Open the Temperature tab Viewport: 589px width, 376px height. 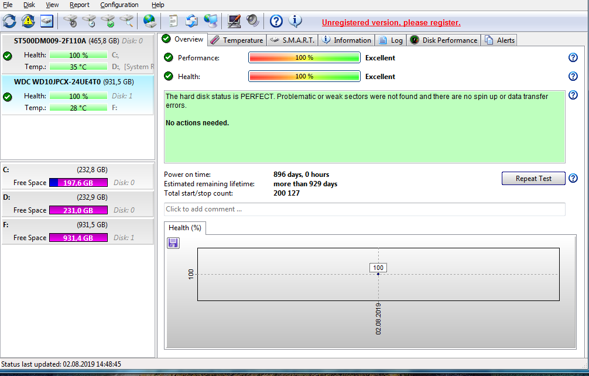237,40
